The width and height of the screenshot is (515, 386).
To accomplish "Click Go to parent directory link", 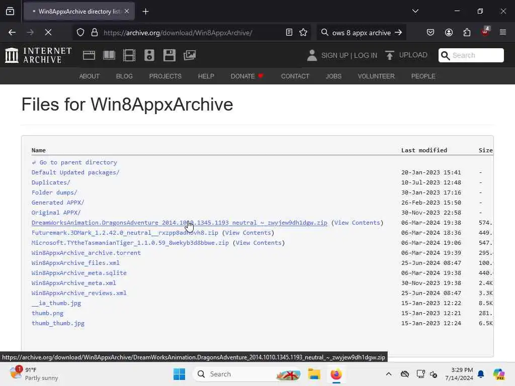I will [74, 162].
